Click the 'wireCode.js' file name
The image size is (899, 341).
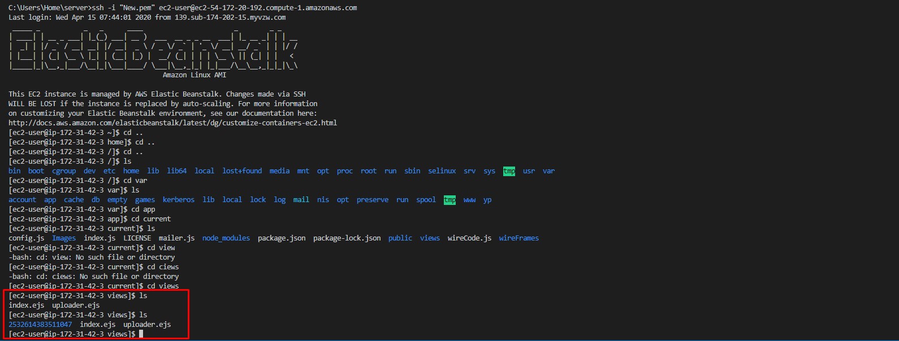pyautogui.click(x=470, y=238)
